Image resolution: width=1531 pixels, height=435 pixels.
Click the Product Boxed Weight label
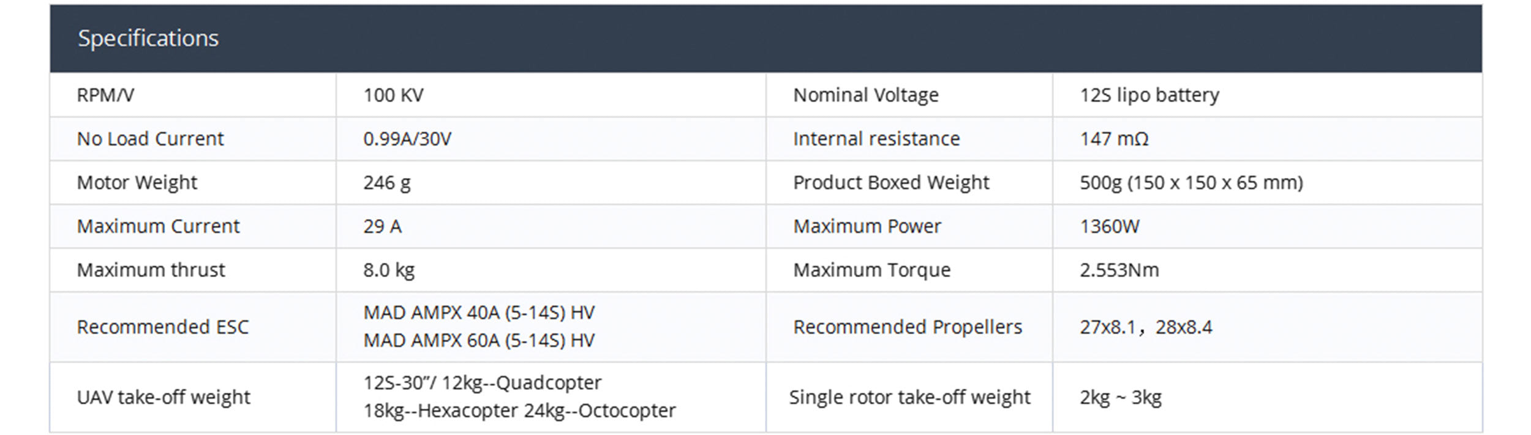(891, 182)
